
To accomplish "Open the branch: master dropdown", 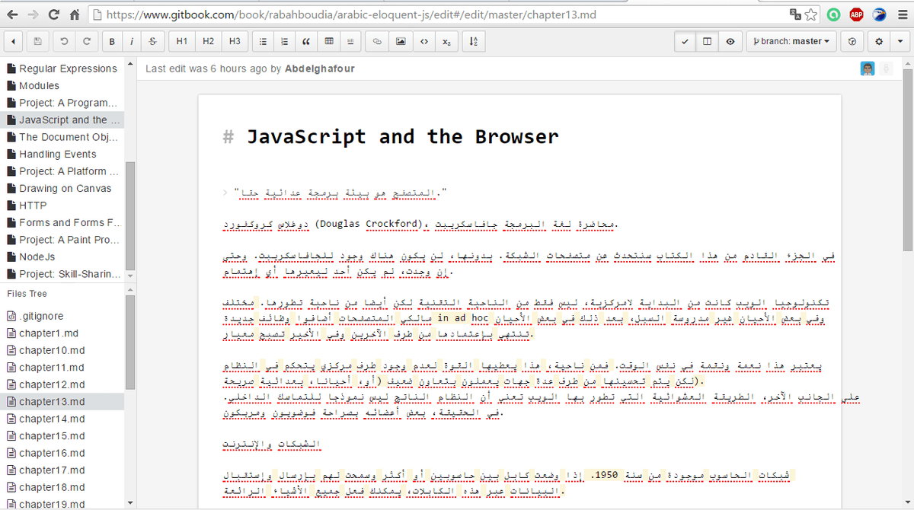I will click(x=791, y=41).
